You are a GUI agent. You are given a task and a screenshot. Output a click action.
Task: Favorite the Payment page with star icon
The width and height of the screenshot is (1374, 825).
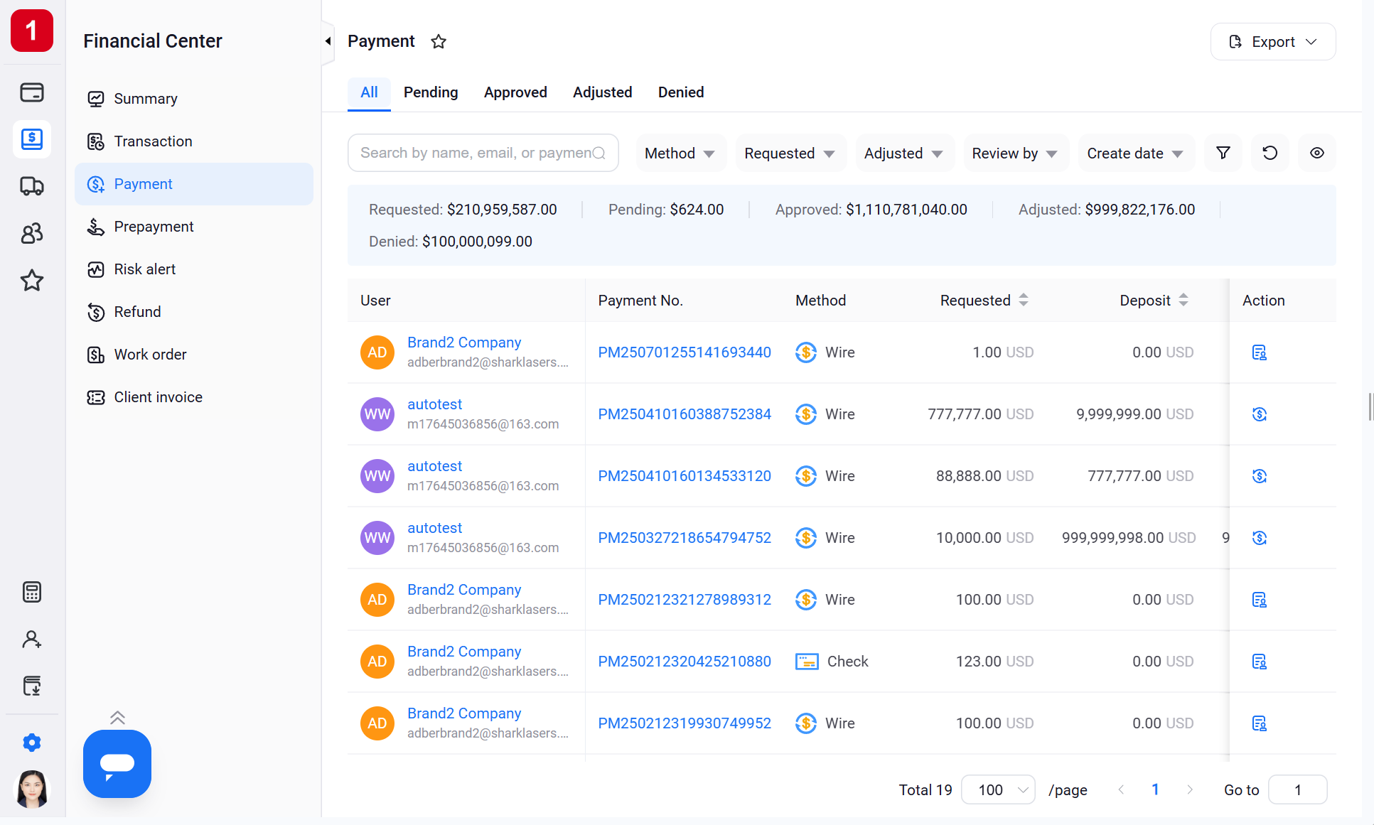[x=439, y=41]
